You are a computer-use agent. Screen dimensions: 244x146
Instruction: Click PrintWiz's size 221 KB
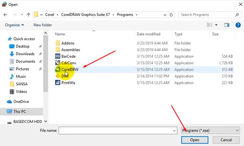pos(227,83)
